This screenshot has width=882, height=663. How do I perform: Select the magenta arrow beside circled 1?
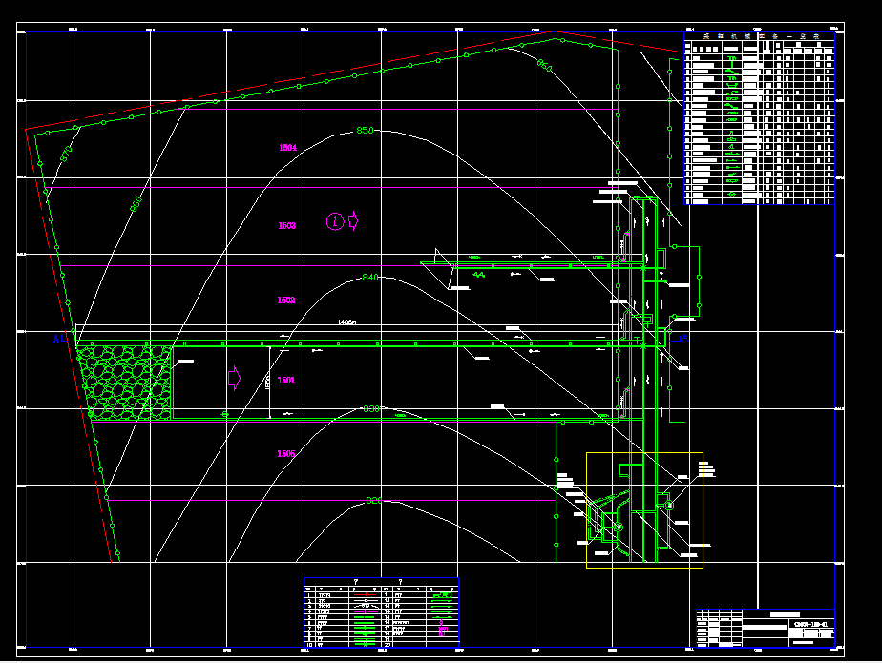click(x=353, y=220)
